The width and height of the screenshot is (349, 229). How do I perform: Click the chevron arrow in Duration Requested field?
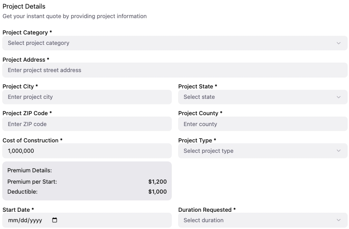(339, 220)
